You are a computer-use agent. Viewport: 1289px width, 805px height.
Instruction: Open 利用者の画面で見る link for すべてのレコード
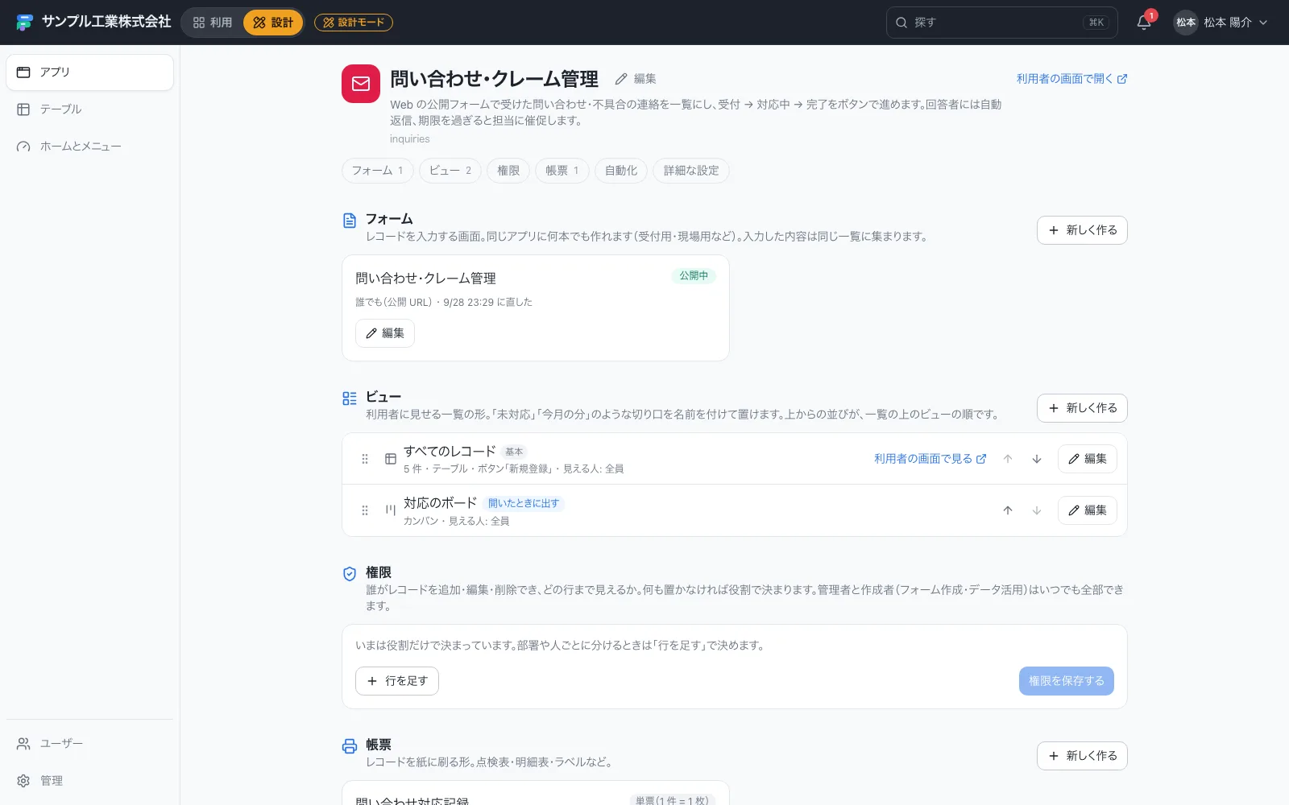(930, 459)
